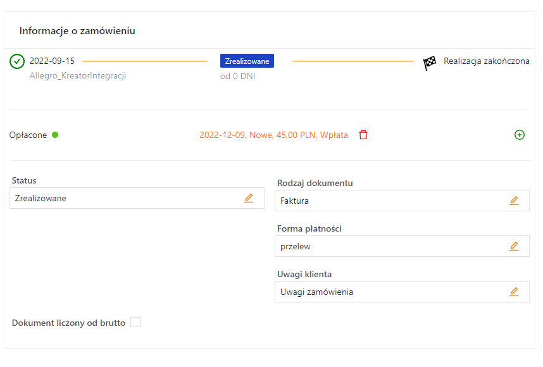
Task: Click the Realizacja zakończona label
Action: pos(486,61)
